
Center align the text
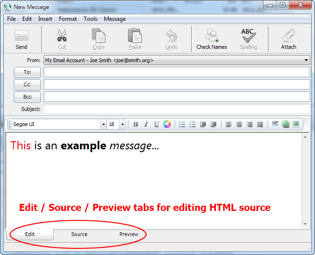click(x=239, y=124)
